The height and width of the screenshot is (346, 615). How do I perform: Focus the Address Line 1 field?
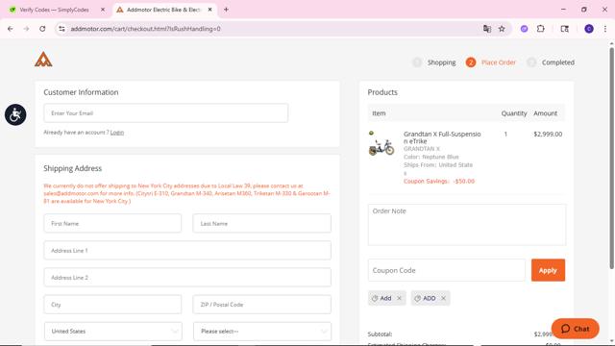point(187,250)
